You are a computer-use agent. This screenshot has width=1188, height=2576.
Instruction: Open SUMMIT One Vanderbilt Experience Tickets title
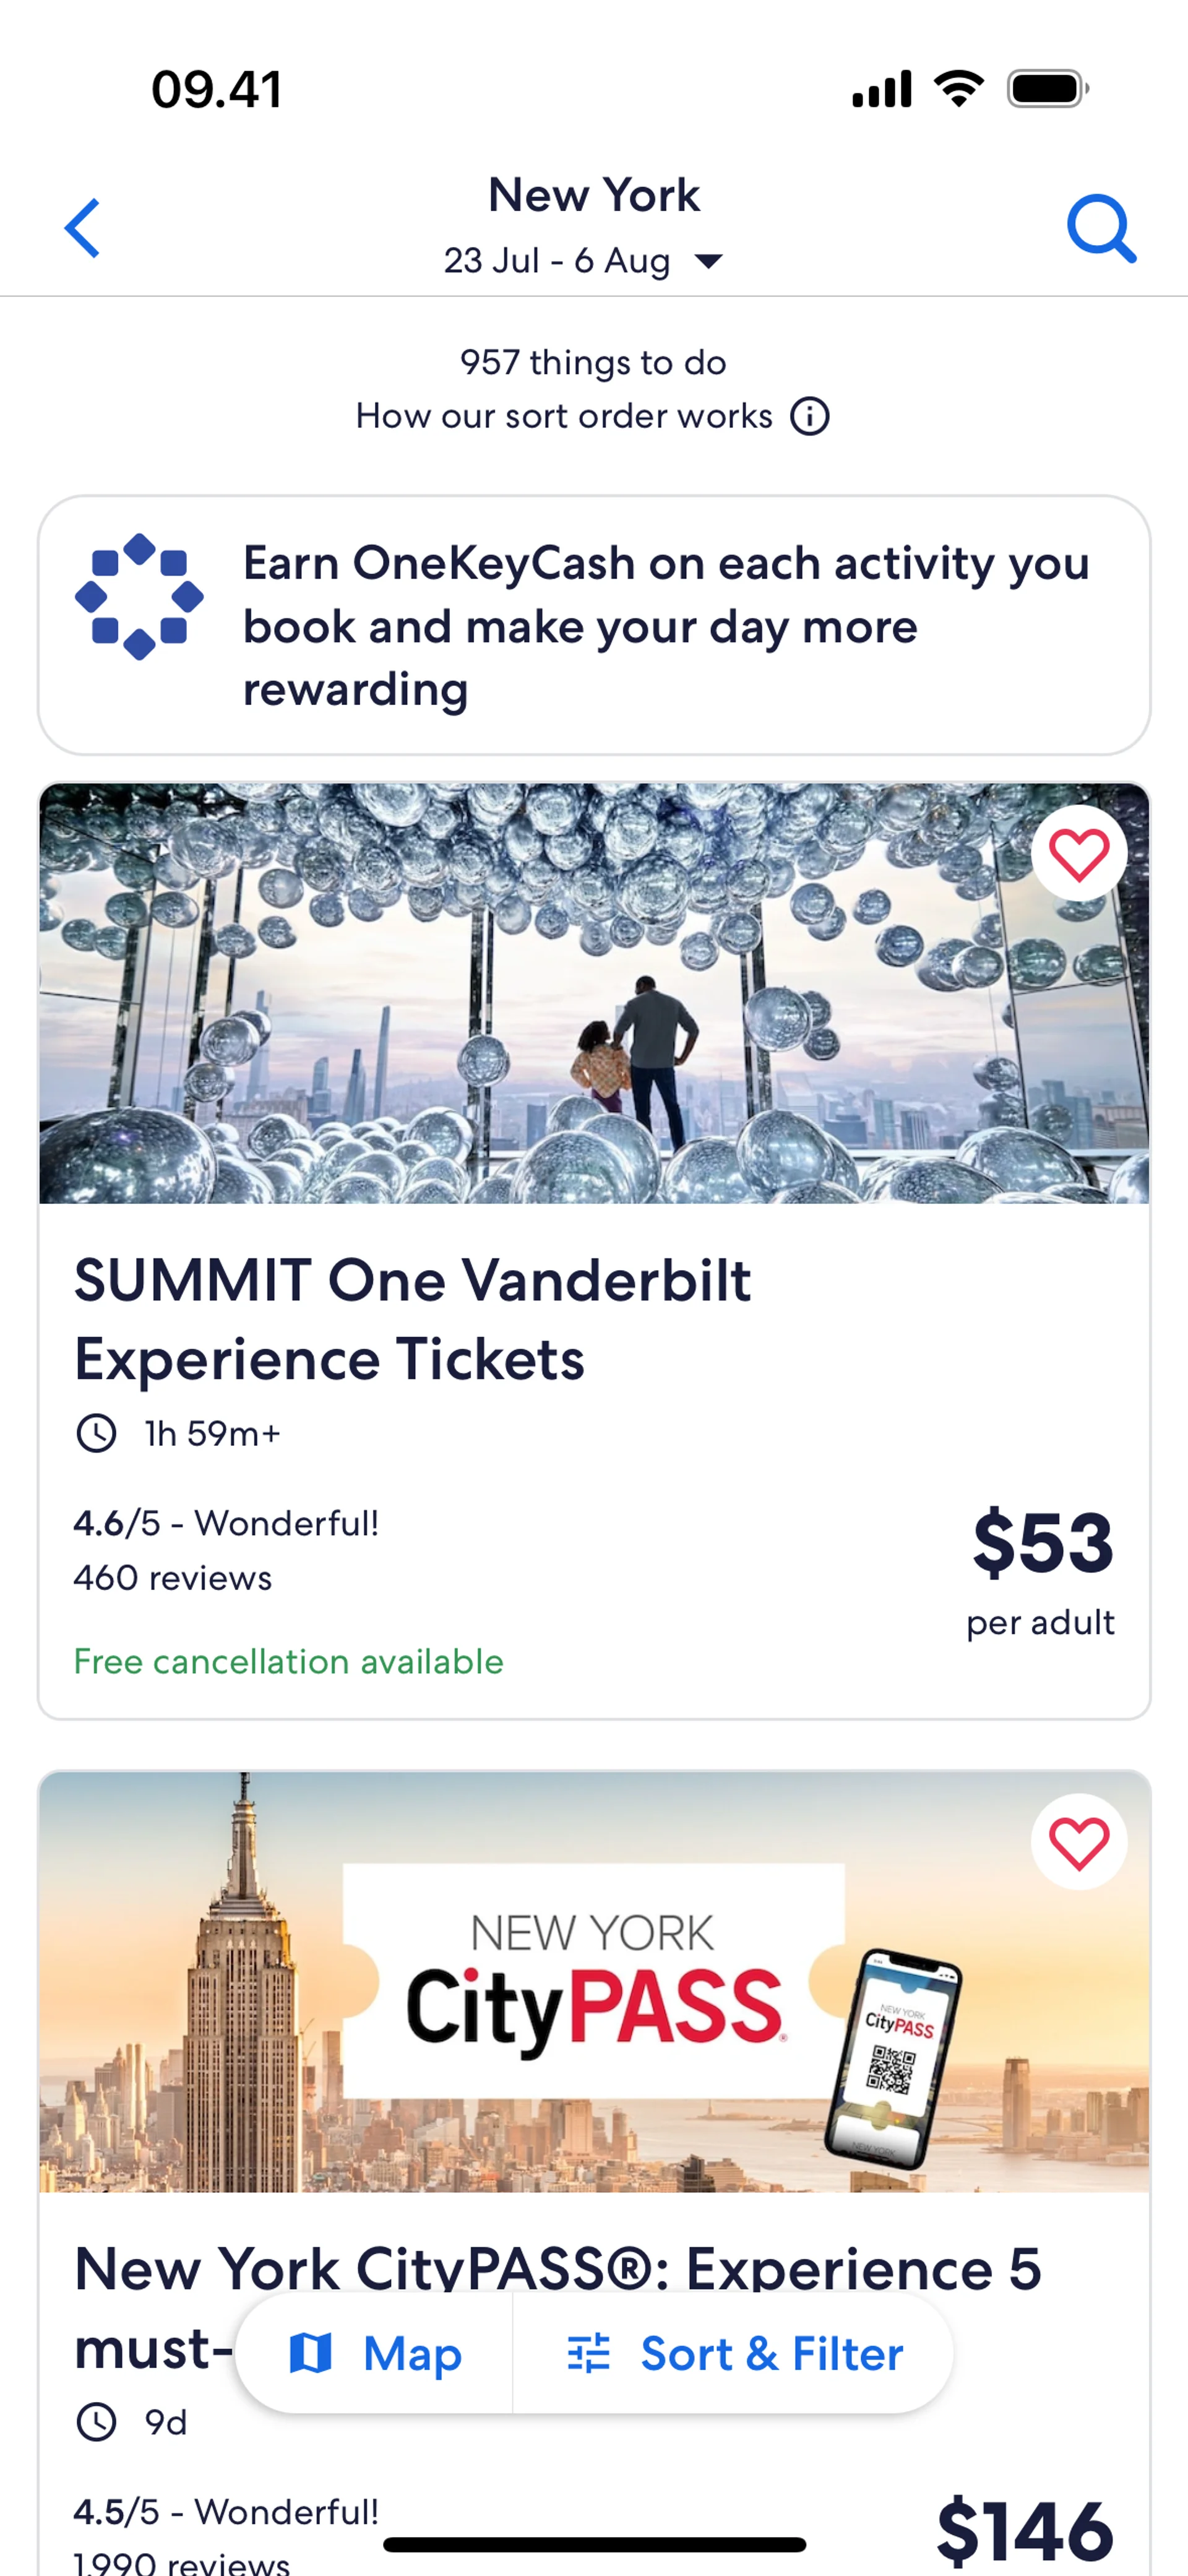tap(412, 1319)
